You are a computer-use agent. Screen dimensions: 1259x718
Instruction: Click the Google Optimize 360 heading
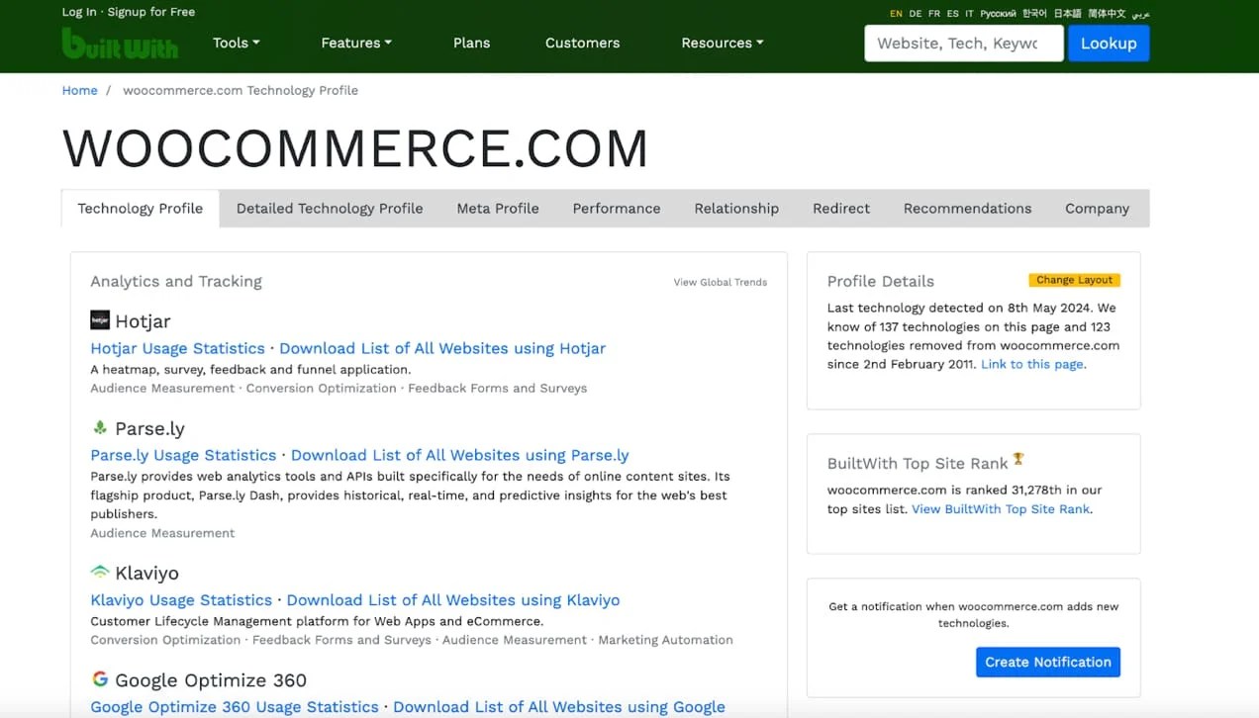tap(211, 680)
